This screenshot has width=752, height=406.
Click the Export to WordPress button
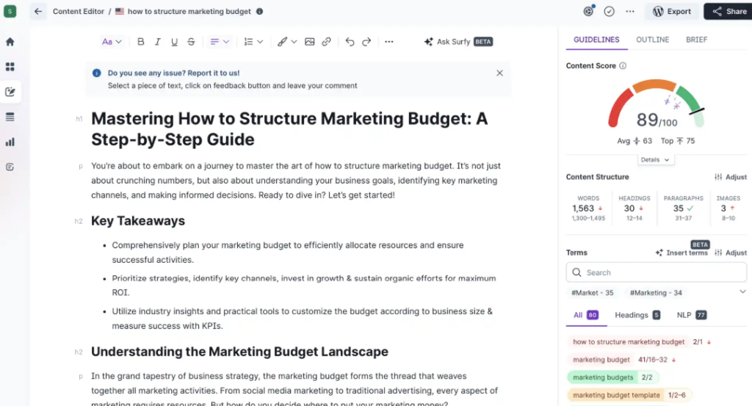click(x=671, y=11)
